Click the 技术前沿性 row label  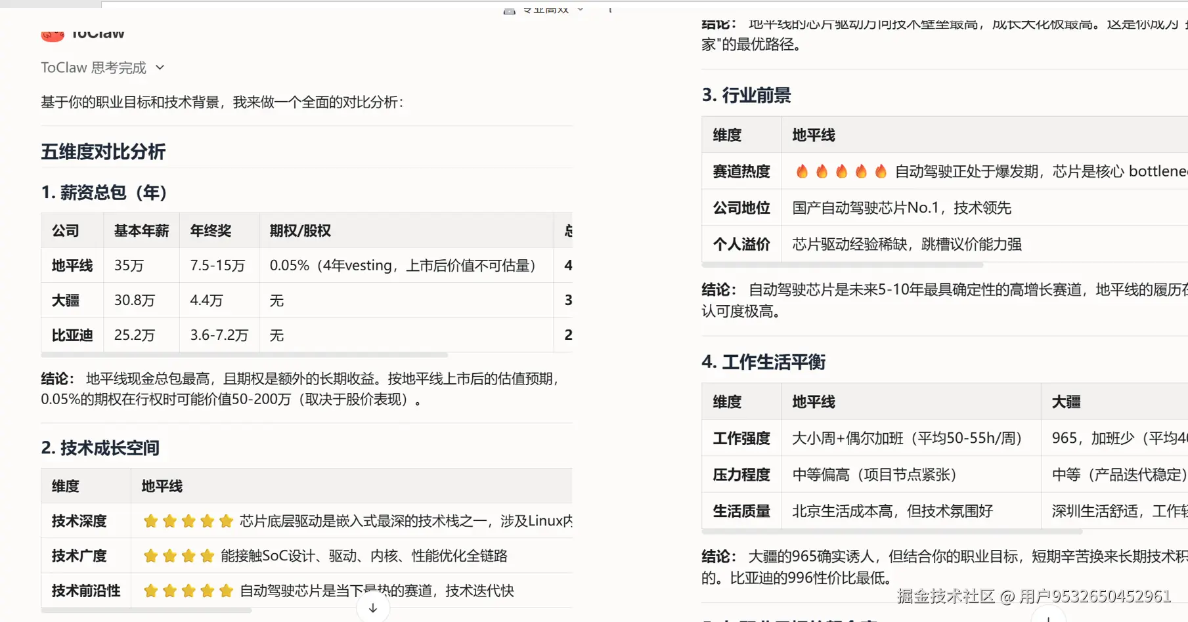(x=86, y=591)
